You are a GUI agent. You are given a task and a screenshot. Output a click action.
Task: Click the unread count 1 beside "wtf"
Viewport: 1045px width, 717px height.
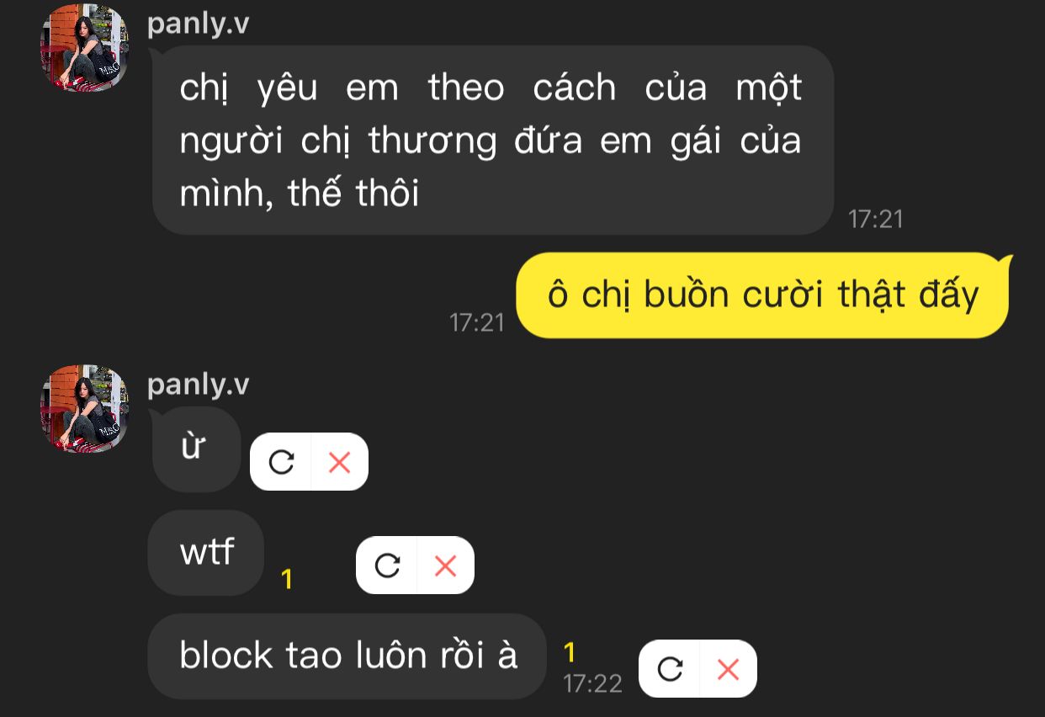click(287, 579)
